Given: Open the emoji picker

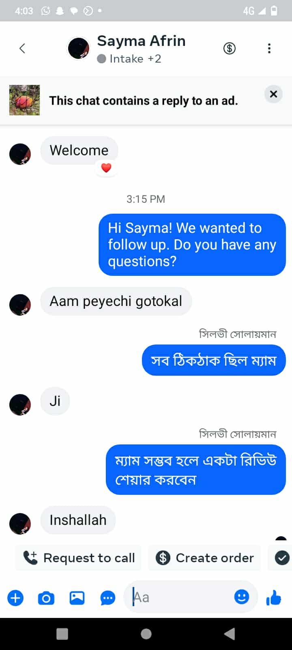Looking at the screenshot, I should [x=242, y=597].
